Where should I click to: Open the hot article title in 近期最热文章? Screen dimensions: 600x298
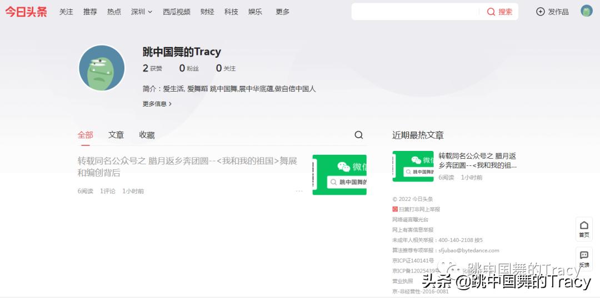tap(477, 161)
